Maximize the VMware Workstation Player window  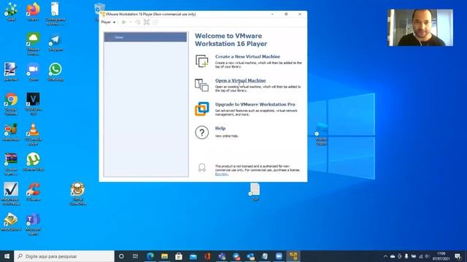(286, 14)
